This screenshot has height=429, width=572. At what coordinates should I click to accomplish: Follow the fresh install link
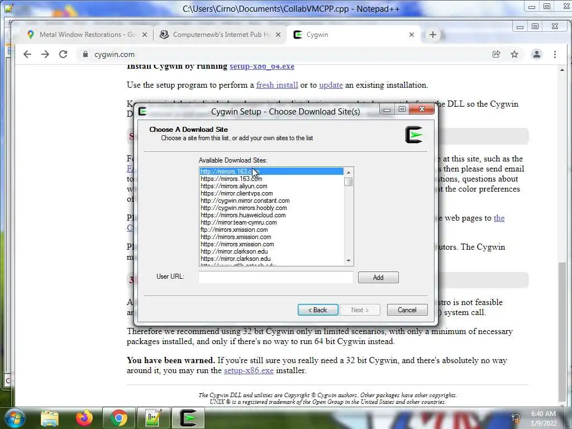pyautogui.click(x=277, y=85)
